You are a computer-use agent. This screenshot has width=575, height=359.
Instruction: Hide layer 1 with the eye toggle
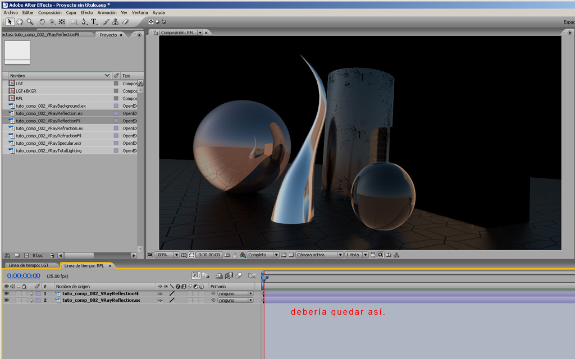pyautogui.click(x=7, y=293)
